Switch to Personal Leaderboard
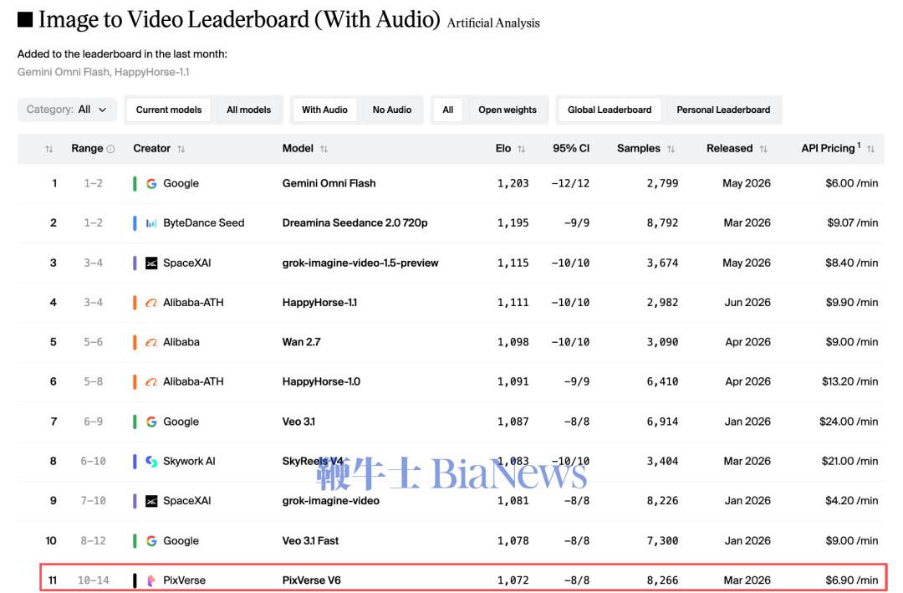 coord(723,110)
